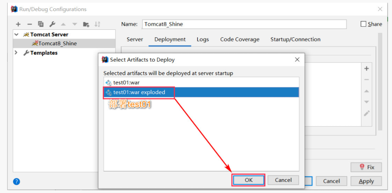This screenshot has height=193, width=392.
Task: Remove configuration with minus icon
Action: (x=29, y=24)
